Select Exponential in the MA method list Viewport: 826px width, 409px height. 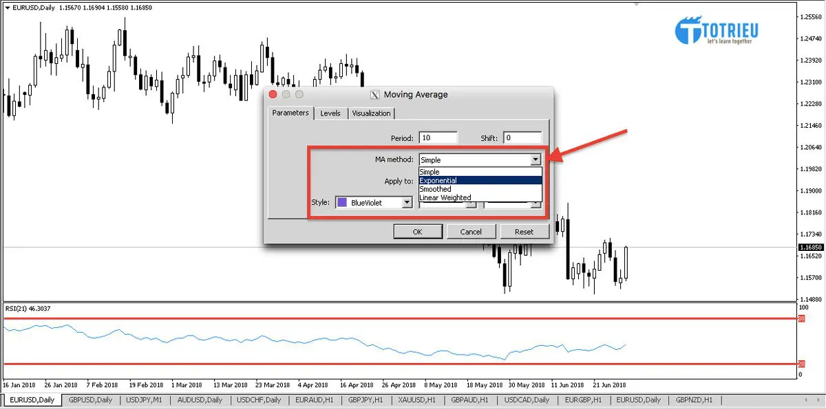point(480,180)
